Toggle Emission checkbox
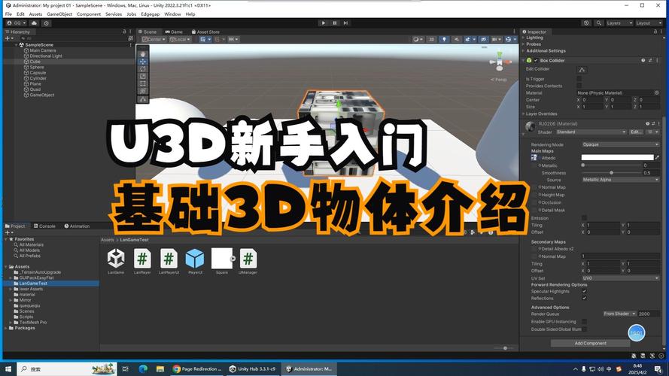 click(584, 218)
